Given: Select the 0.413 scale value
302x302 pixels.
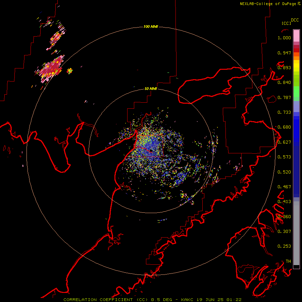Looking at the screenshot, I should pyautogui.click(x=284, y=202).
